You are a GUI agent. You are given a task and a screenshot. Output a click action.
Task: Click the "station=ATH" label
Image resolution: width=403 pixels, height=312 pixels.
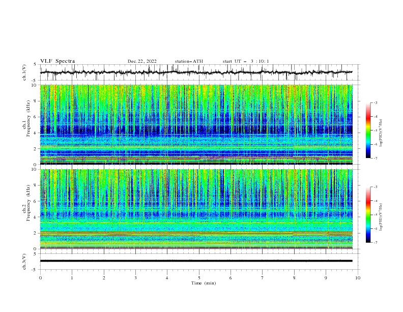(x=189, y=61)
